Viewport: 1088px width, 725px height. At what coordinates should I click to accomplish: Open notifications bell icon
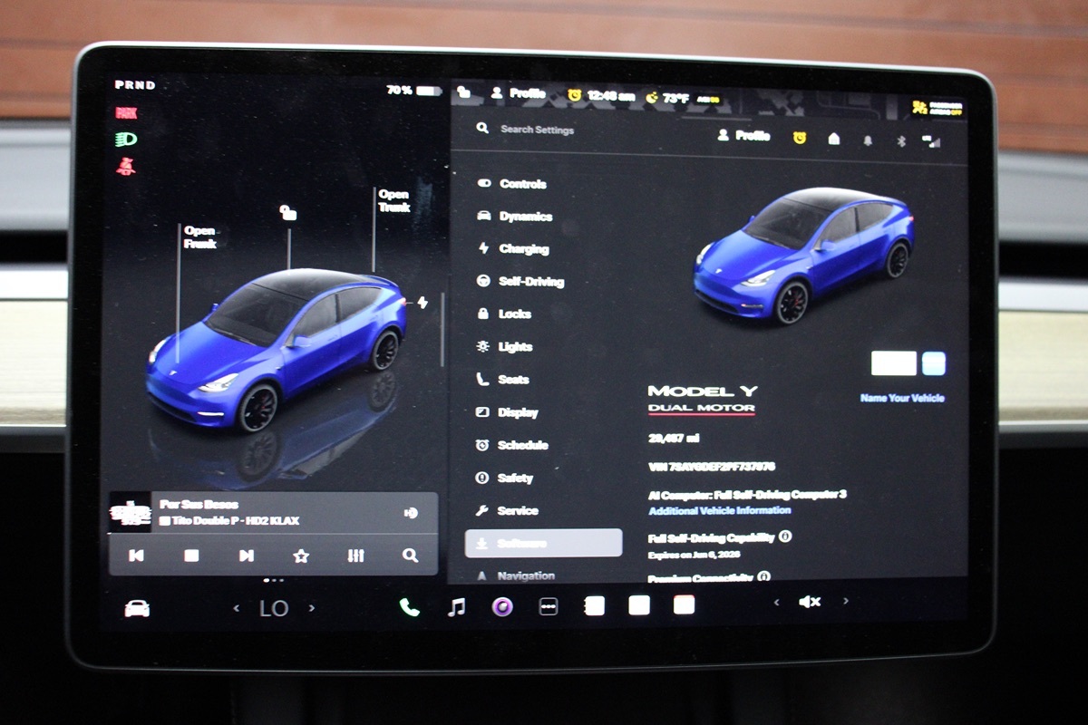point(868,140)
